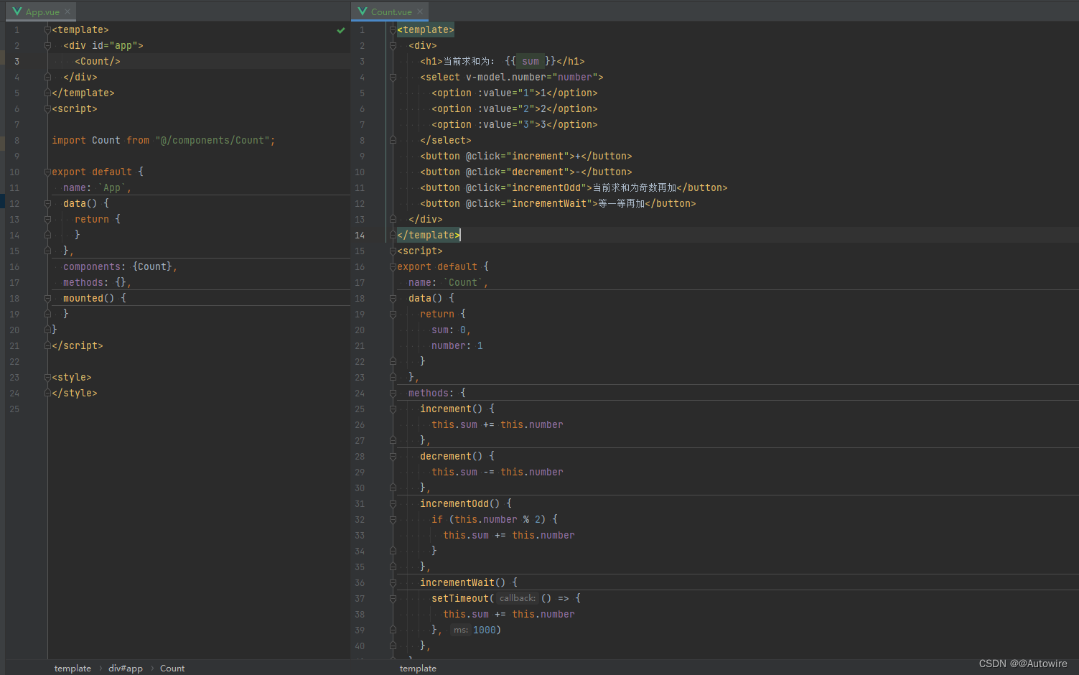The width and height of the screenshot is (1079, 675).
Task: Collapse the <template> fold on App.vue line 1
Action: pos(47,29)
